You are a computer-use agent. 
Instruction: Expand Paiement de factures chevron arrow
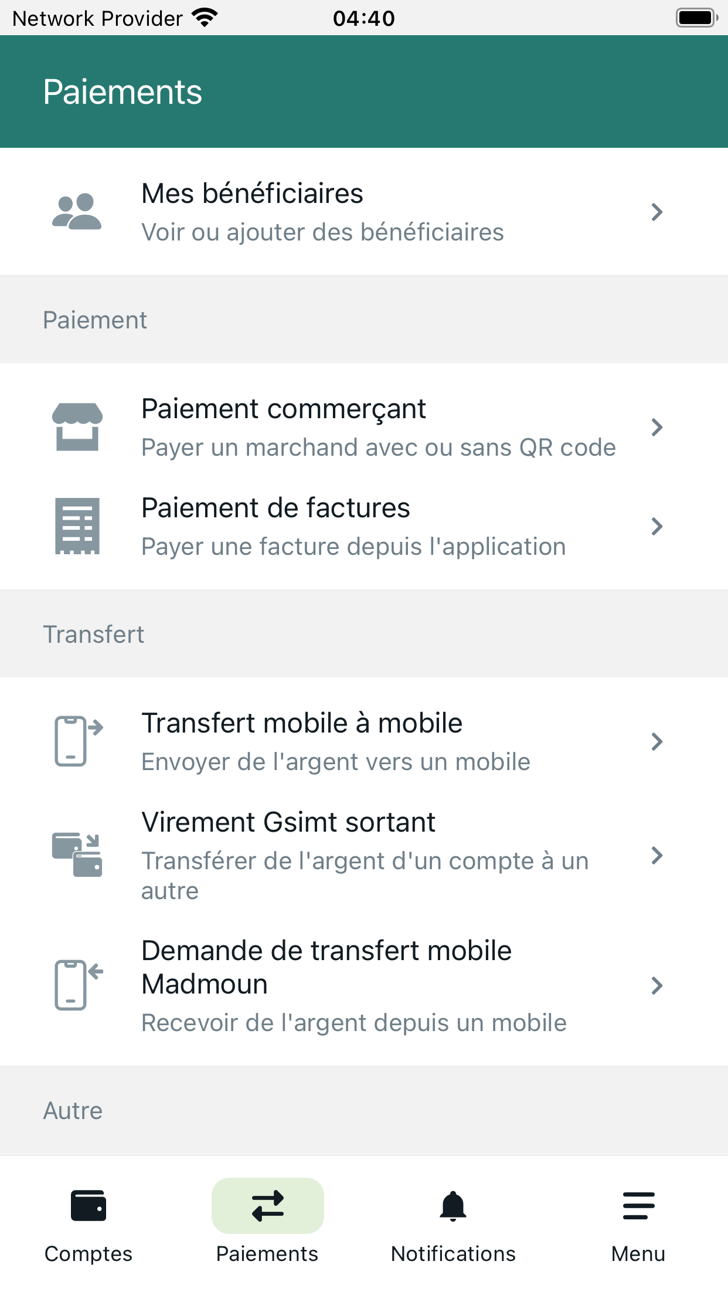click(x=657, y=526)
